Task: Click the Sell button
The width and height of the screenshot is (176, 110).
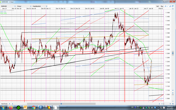Action: coord(157,6)
